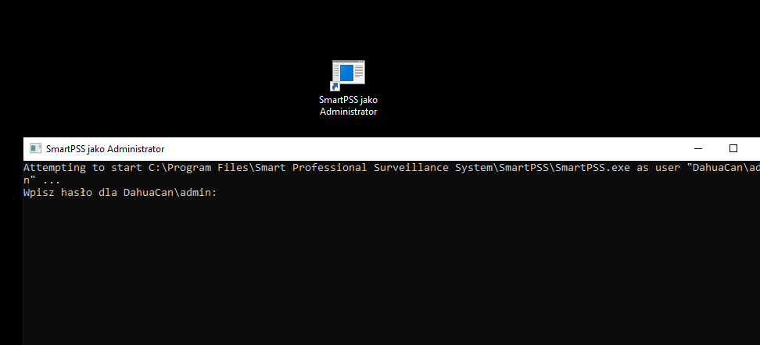Minimize the SmartPSS jako Administrator window
Image resolution: width=760 pixels, height=345 pixels.
(x=697, y=148)
